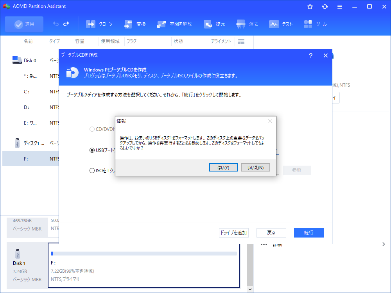The image size is (391, 293).
Task: Click the 続行 (Proceed) button
Action: coord(309,233)
